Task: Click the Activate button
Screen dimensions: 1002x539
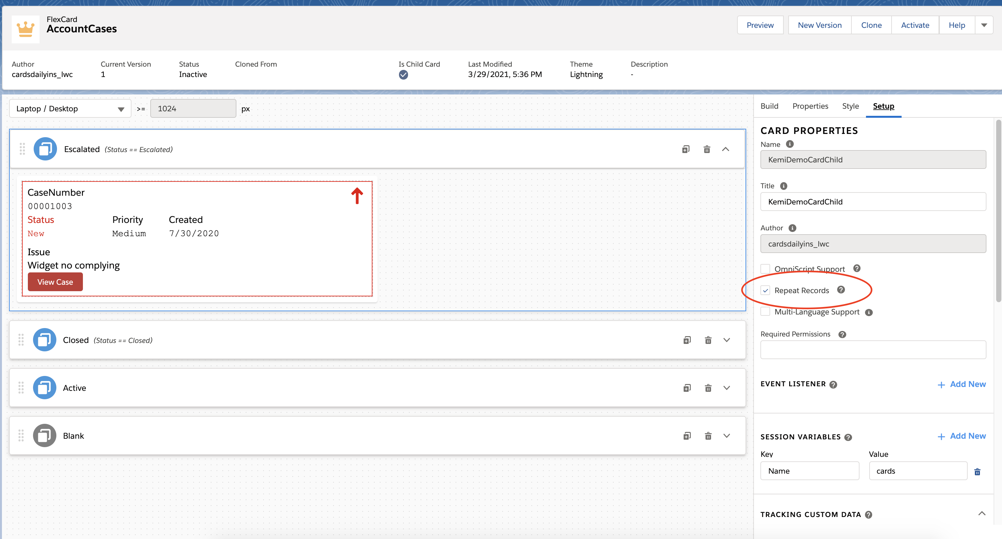Action: pos(915,25)
